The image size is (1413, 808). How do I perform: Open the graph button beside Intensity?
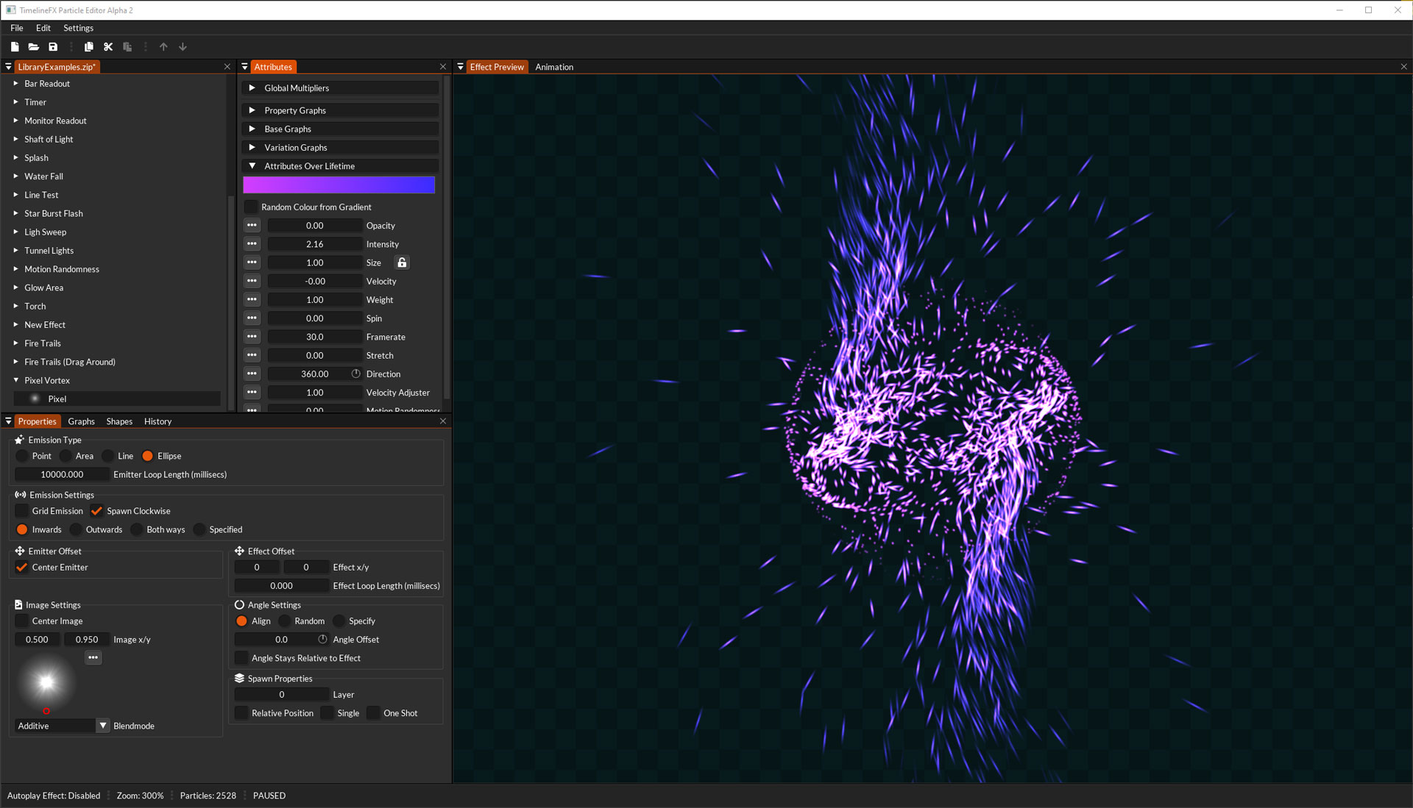tap(252, 244)
